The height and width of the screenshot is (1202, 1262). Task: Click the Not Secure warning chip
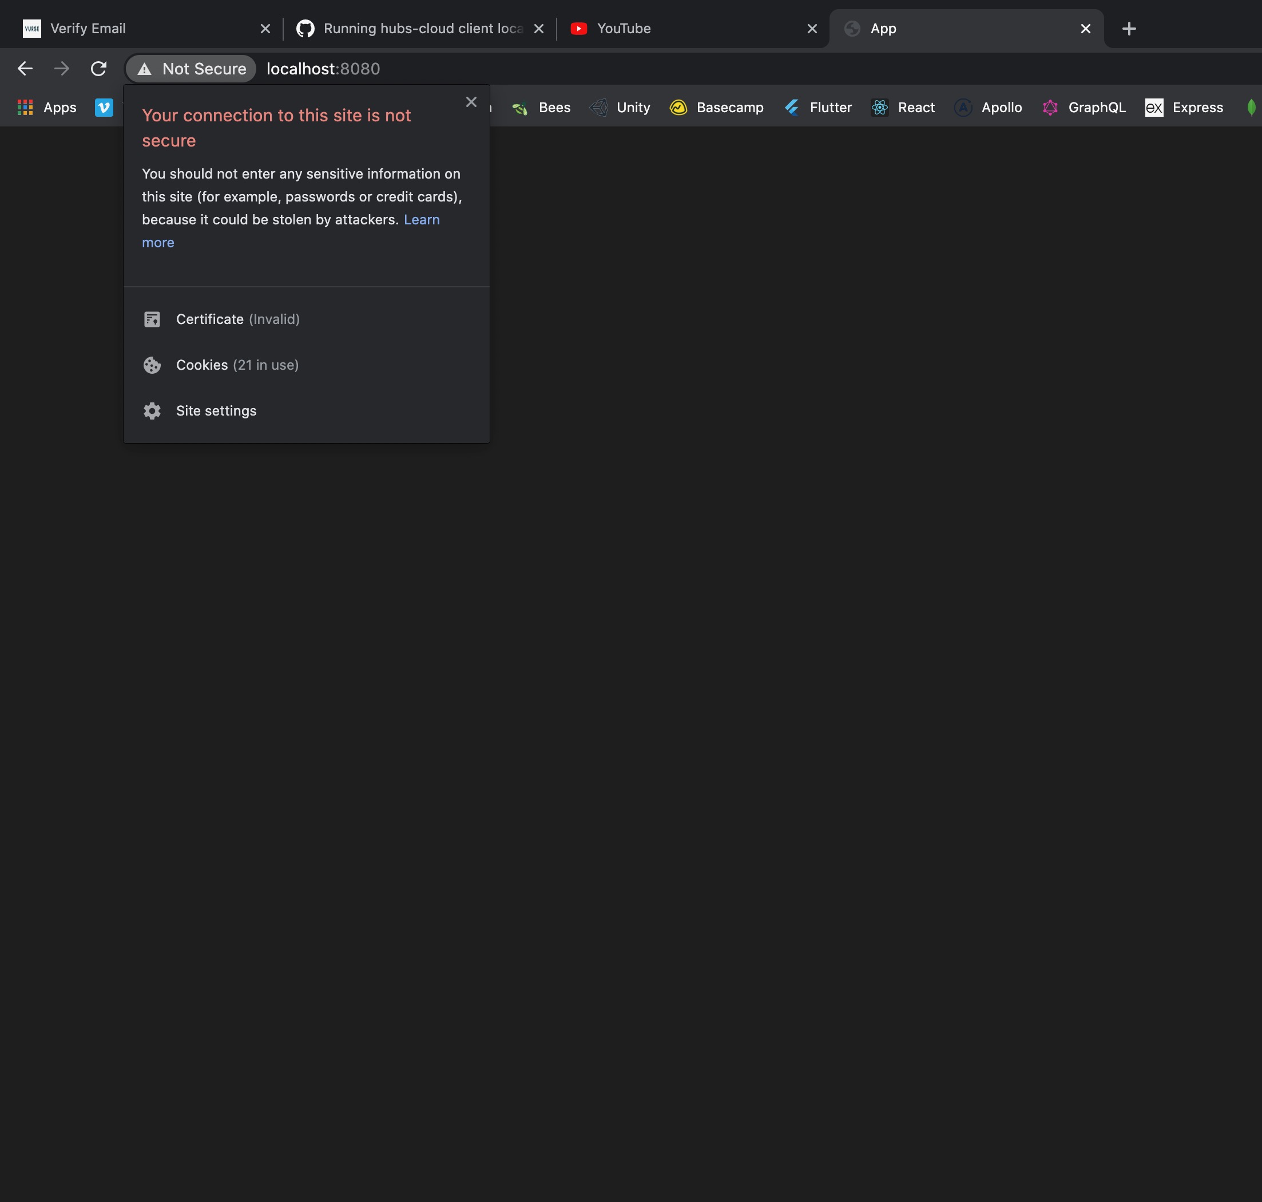point(191,69)
